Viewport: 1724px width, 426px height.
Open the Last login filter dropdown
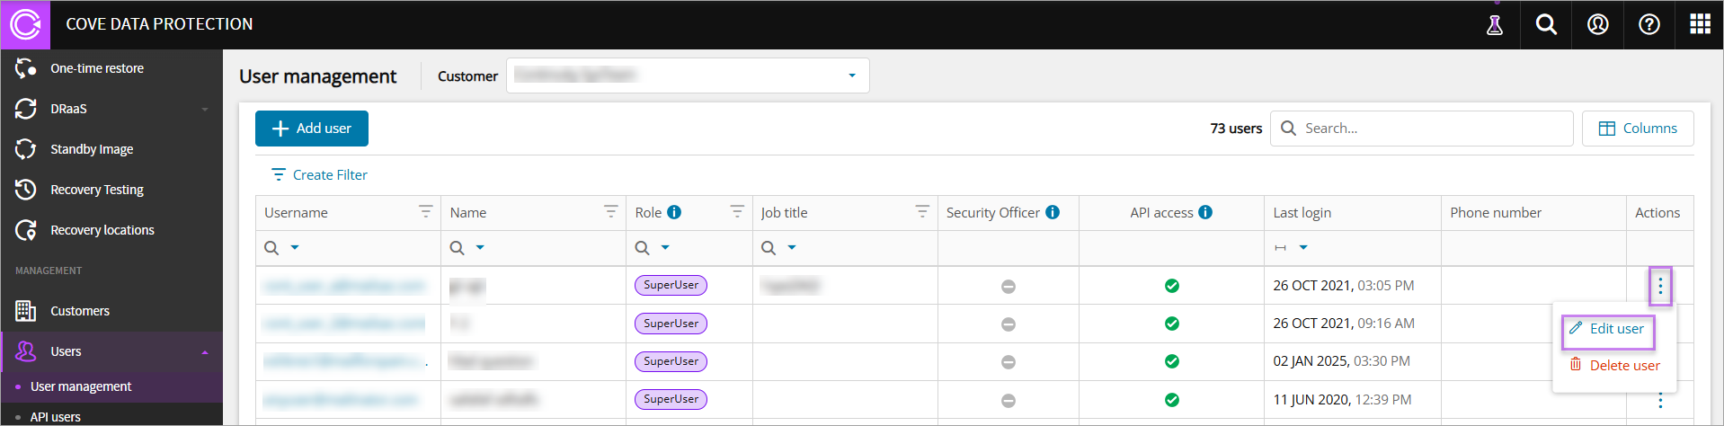pos(1303,248)
